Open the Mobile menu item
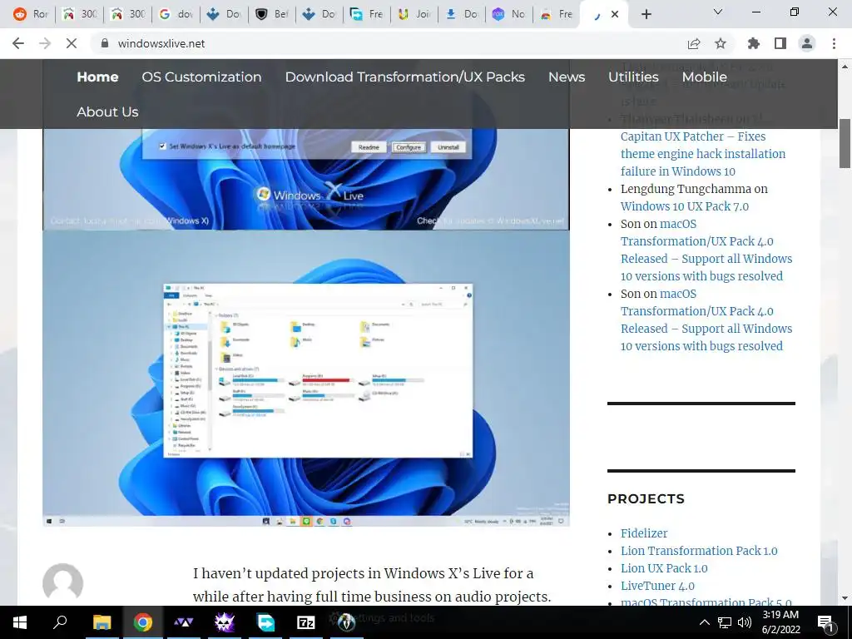 [704, 77]
